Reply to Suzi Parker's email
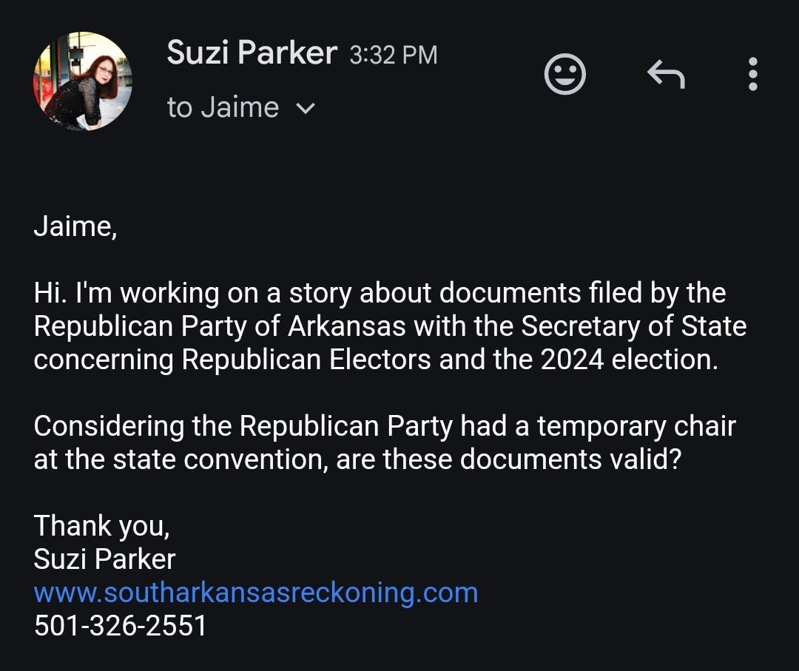799x671 pixels. click(666, 74)
